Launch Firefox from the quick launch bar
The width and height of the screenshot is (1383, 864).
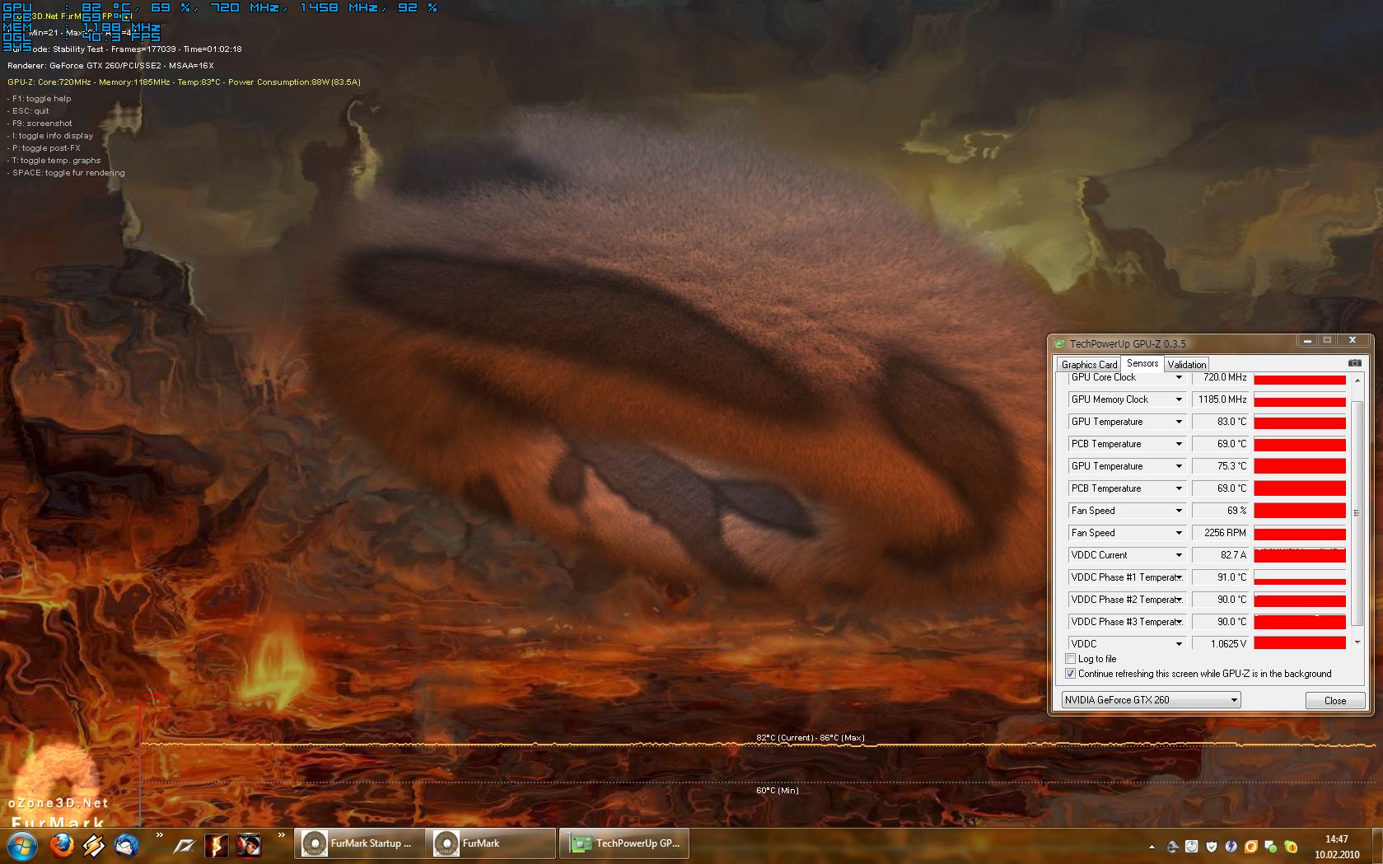[x=62, y=844]
